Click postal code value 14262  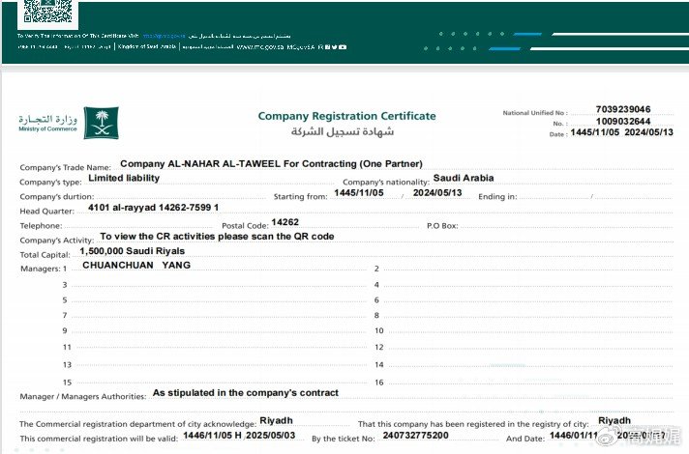(285, 222)
